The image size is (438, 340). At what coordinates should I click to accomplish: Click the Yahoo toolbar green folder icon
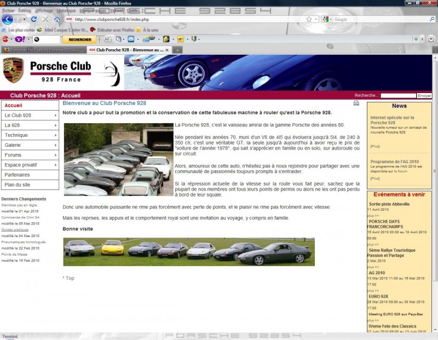click(166, 39)
